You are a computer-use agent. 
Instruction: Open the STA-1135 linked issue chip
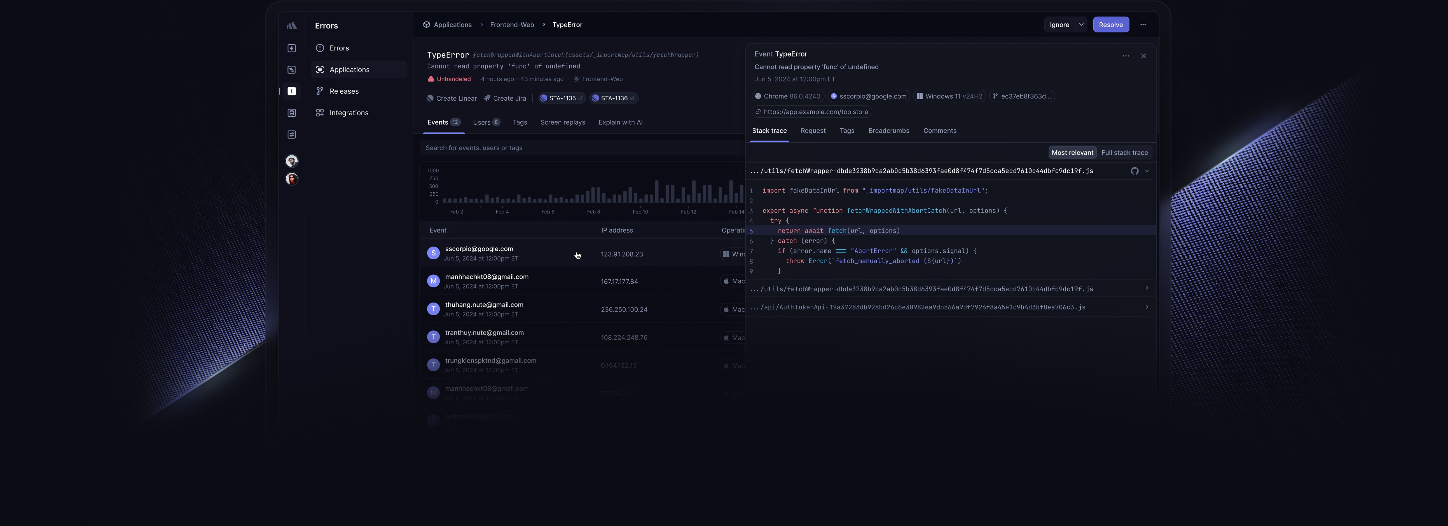click(562, 98)
